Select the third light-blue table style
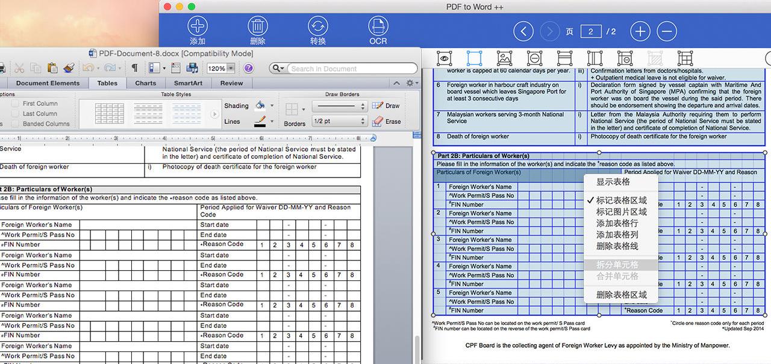The width and height of the screenshot is (771, 364). click(187, 114)
